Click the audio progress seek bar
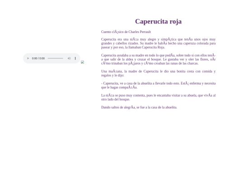The height and width of the screenshot is (183, 244). (56, 58)
